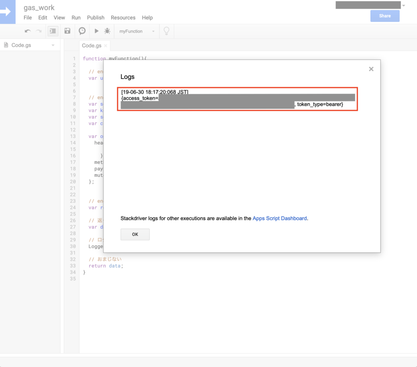The width and height of the screenshot is (417, 367).
Task: Close the Logs dialog with the X
Action: click(x=371, y=69)
